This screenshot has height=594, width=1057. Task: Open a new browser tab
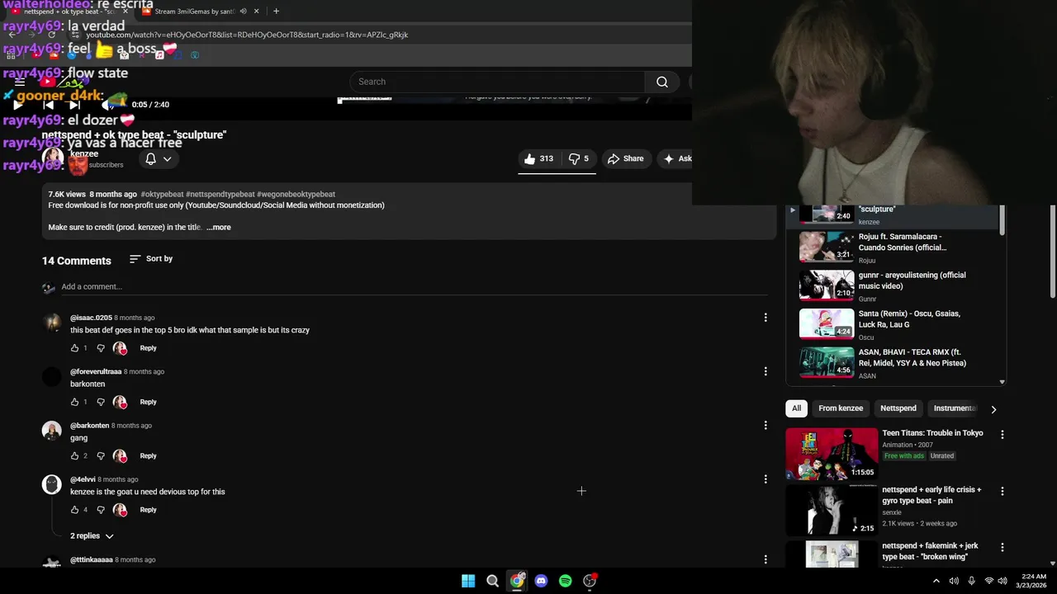click(276, 12)
